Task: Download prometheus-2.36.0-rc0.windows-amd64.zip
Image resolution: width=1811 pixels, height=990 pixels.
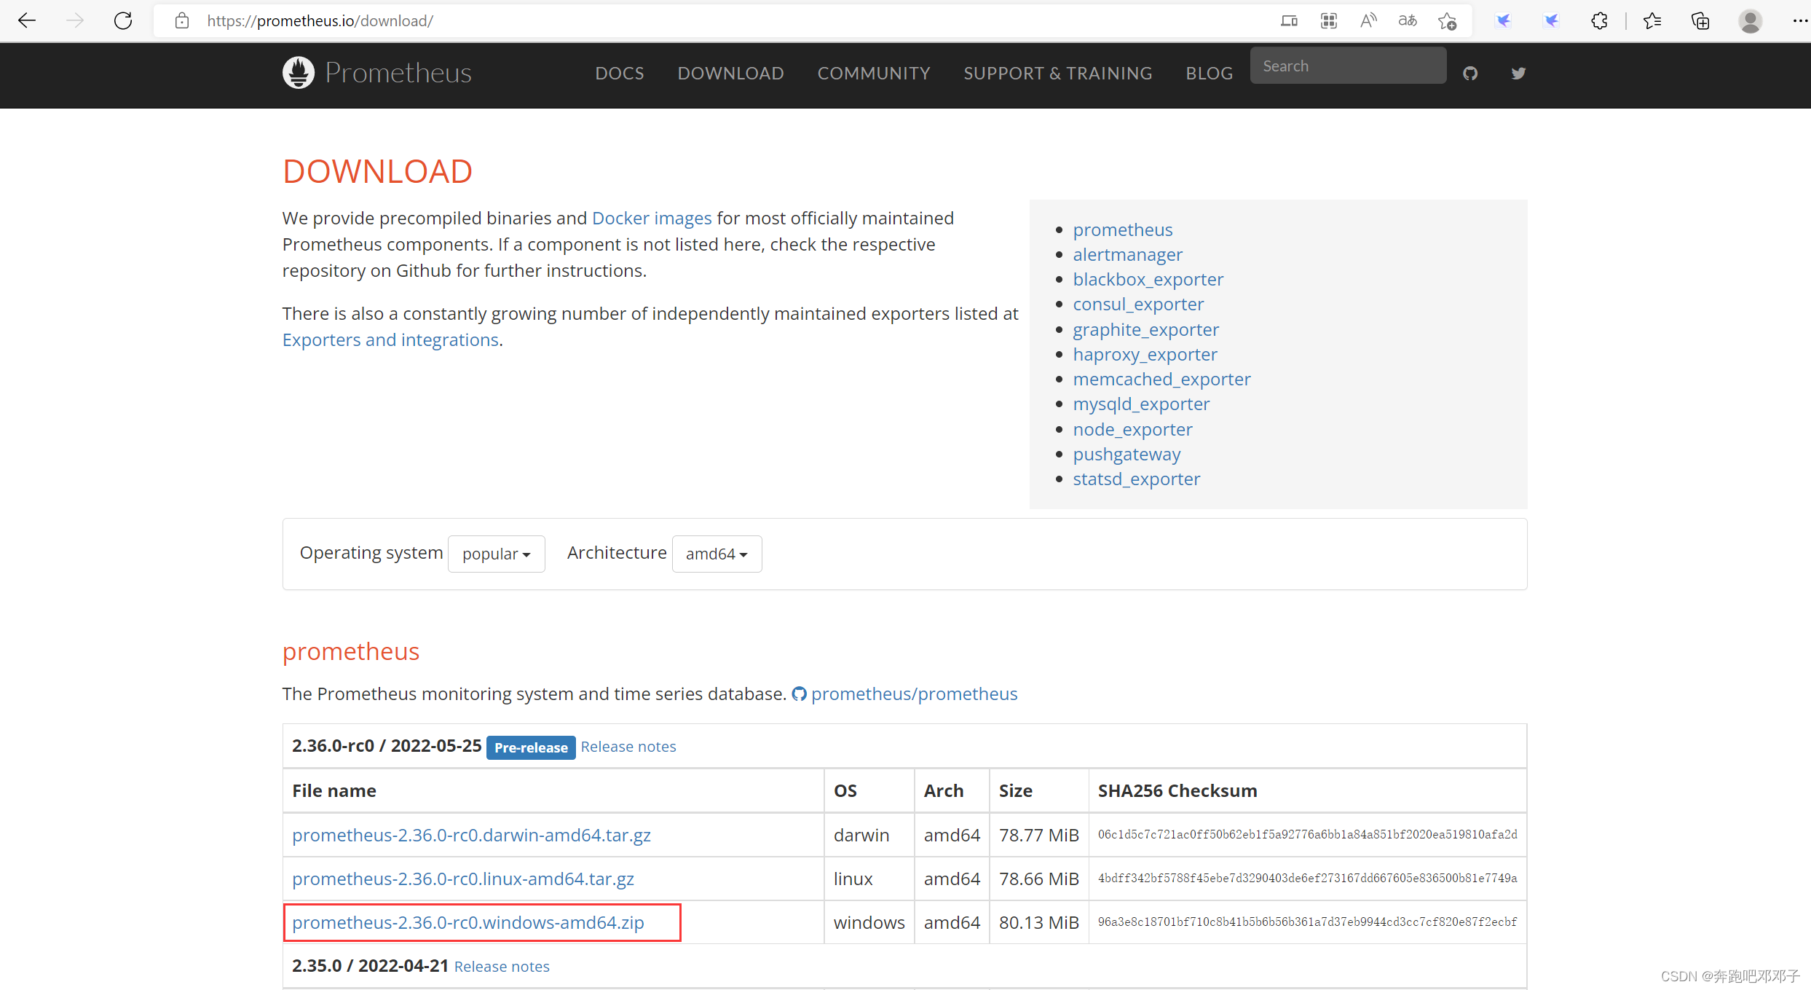Action: [x=468, y=922]
